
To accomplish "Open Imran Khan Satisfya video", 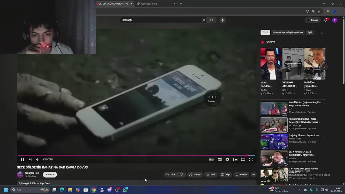I will coord(274,125).
